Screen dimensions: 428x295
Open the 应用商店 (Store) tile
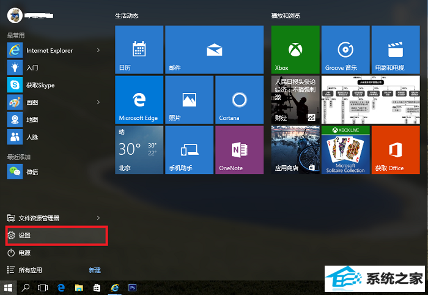[295, 150]
